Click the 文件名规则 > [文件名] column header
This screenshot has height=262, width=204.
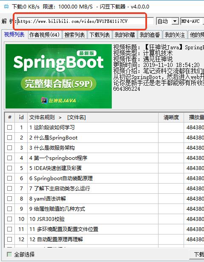click(93, 117)
